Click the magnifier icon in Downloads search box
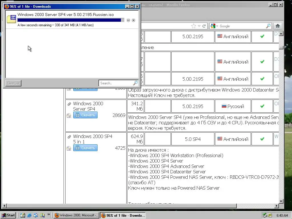Viewport: 292px width, 219px height. (135, 83)
